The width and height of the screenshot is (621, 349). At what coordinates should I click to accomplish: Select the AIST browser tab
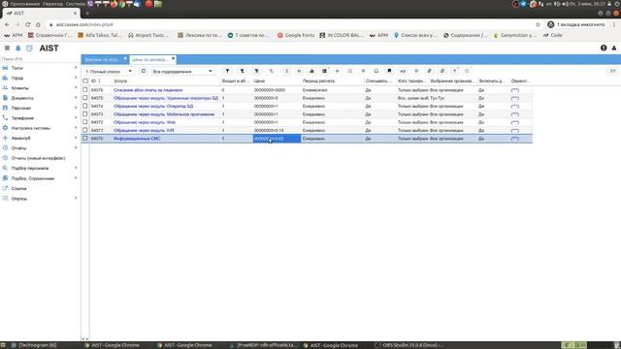point(41,13)
